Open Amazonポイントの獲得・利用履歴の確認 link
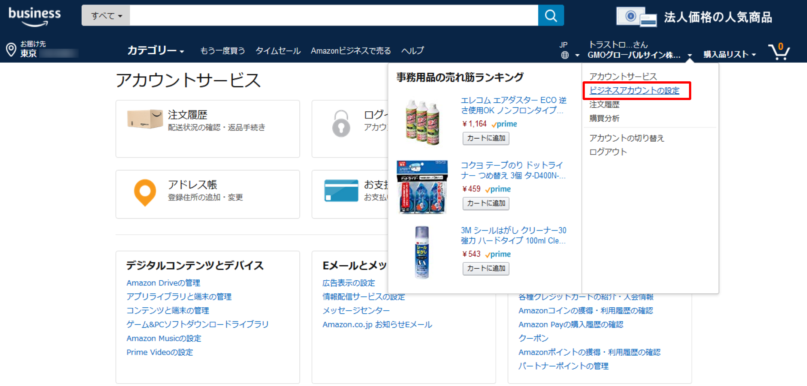The height and width of the screenshot is (386, 807). click(589, 352)
